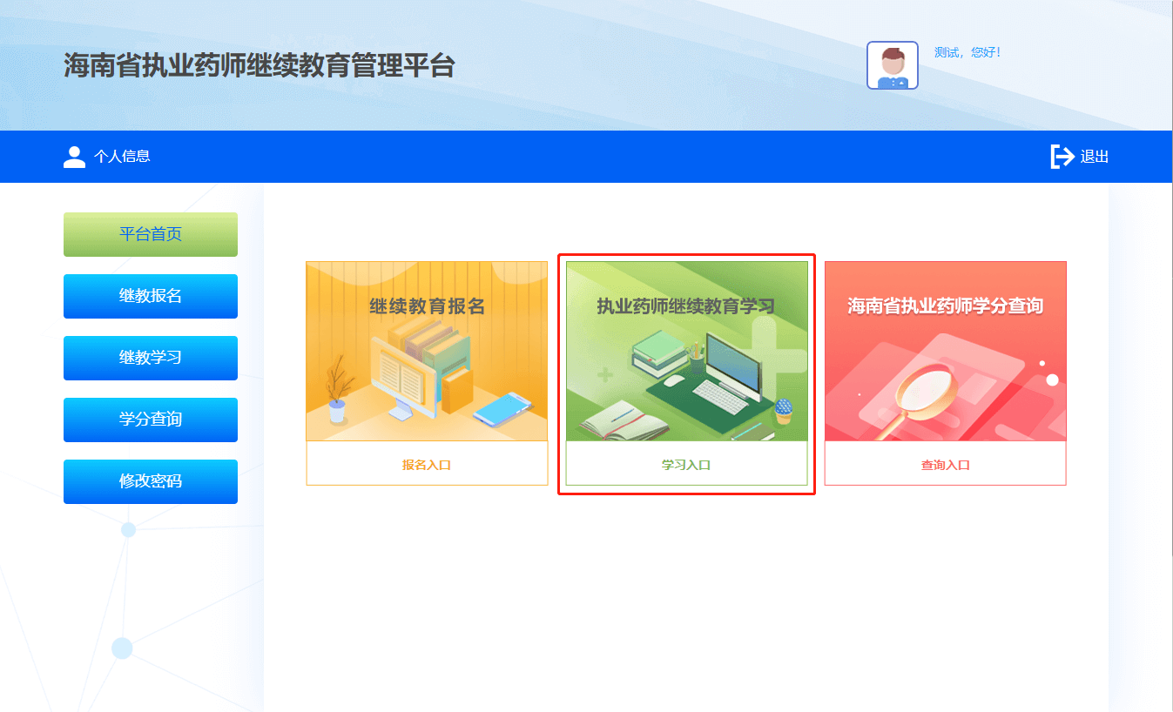Open the 查询入口 link

(x=945, y=465)
